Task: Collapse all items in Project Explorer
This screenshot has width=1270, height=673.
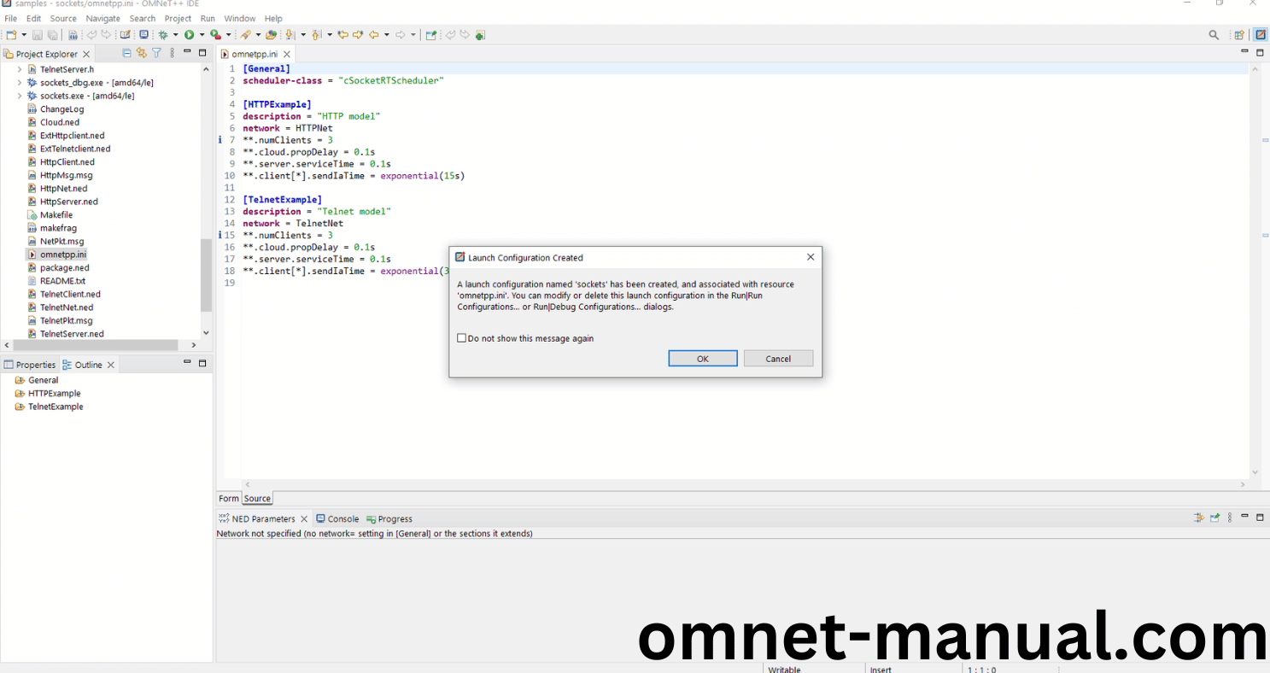Action: pos(127,53)
